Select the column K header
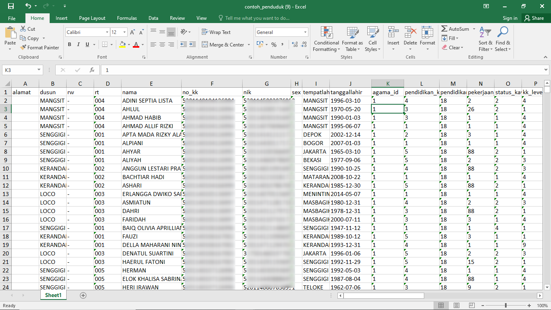 [388, 84]
